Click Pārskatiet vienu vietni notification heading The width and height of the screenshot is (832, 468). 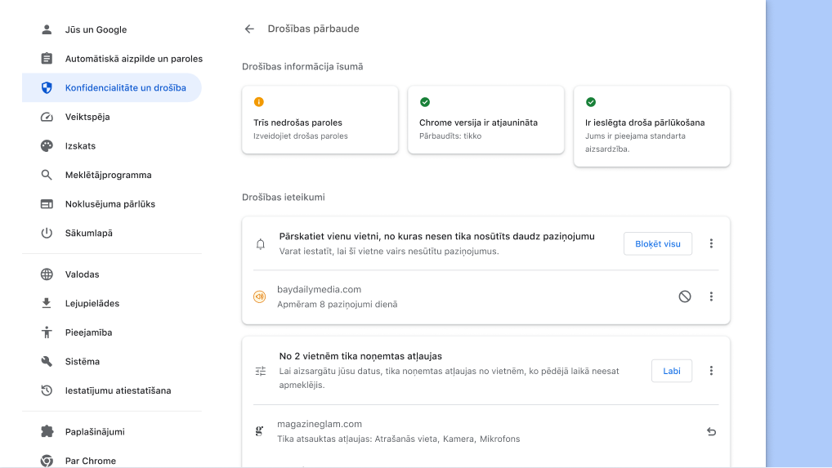tap(436, 236)
